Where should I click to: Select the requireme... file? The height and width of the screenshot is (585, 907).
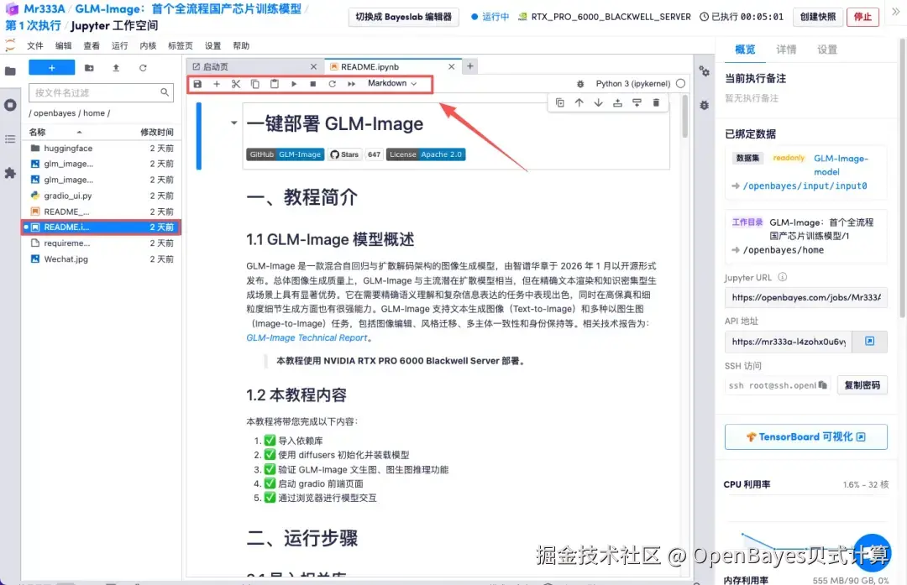click(102, 243)
